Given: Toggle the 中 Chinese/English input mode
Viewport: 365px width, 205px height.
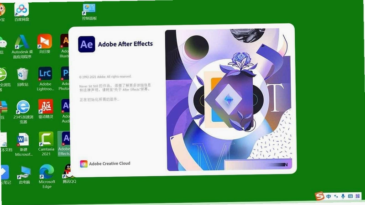Looking at the screenshot, I should point(328,196).
